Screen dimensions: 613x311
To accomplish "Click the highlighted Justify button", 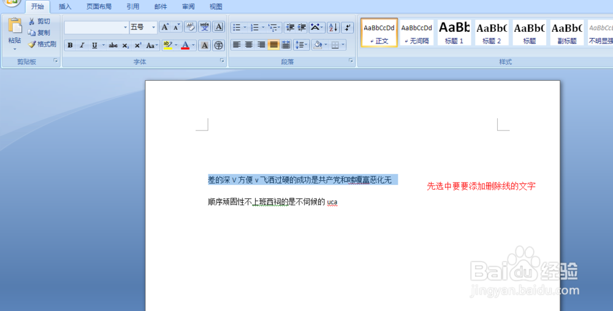I will tap(273, 45).
